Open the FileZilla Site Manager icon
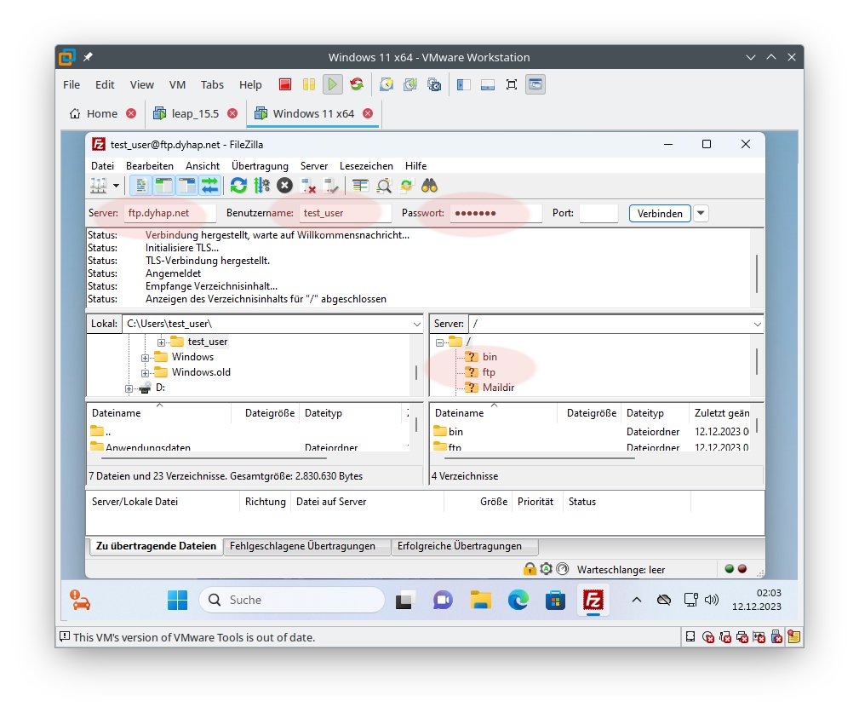 pyautogui.click(x=100, y=185)
